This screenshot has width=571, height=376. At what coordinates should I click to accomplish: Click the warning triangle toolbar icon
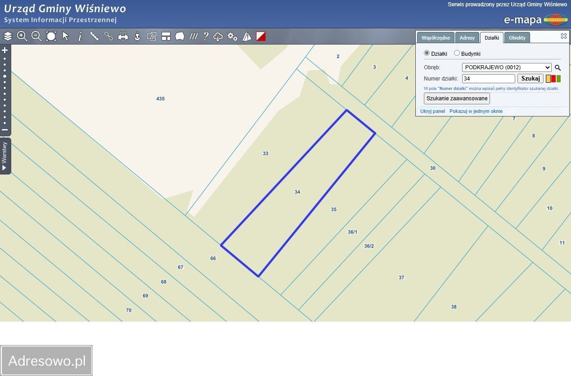pyautogui.click(x=247, y=36)
